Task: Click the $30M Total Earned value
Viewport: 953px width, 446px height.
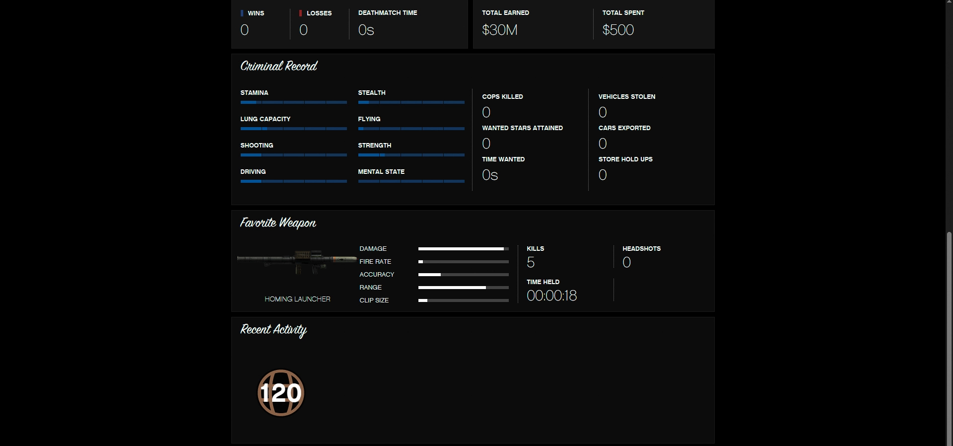Action: (499, 30)
